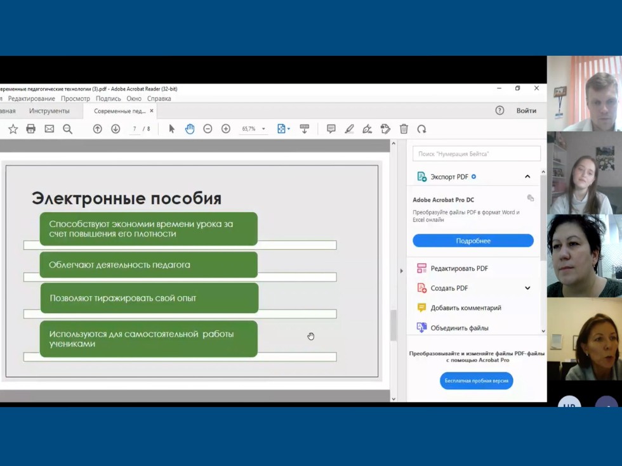The image size is (622, 466).
Task: Click the rotate page icon
Action: coord(421,129)
